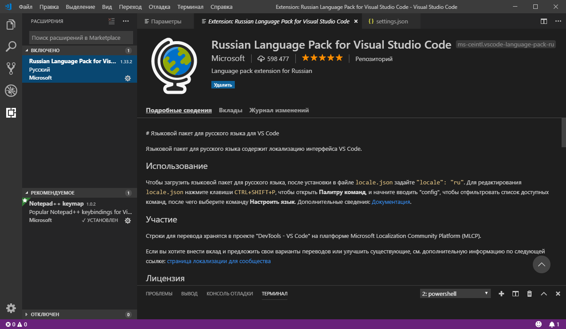
Task: Click the Участие heading
Action: (x=161, y=219)
